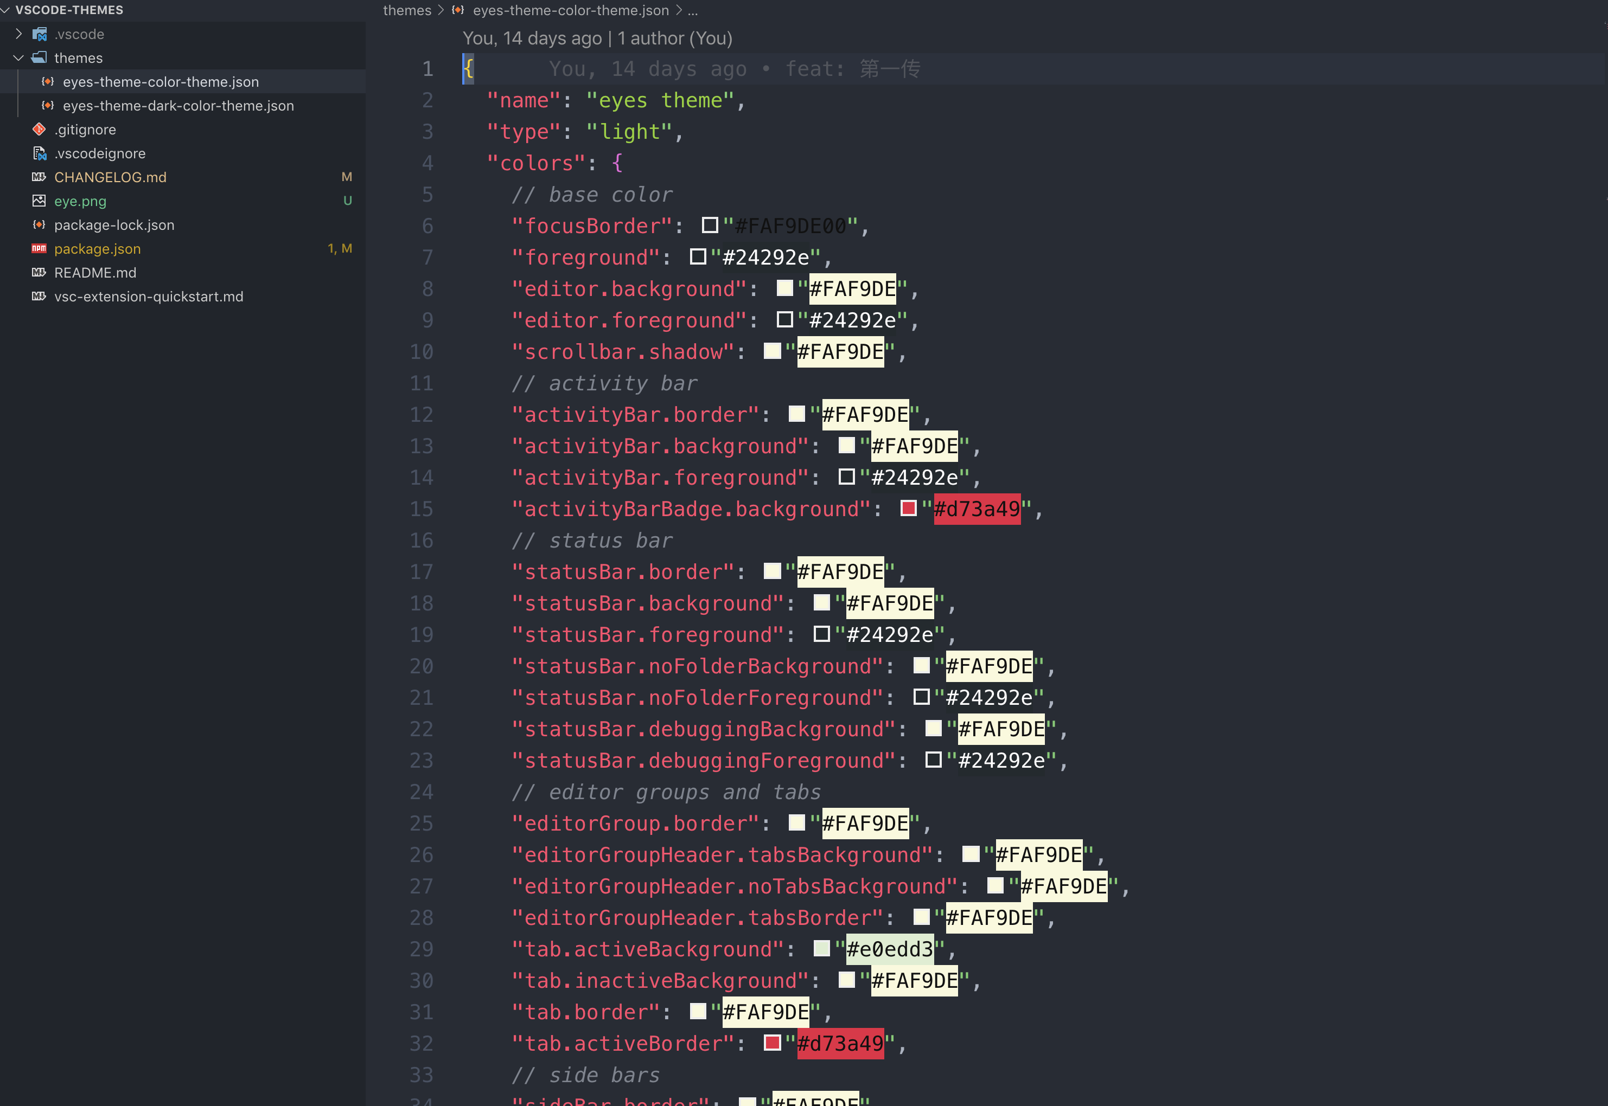Open red color swatch for activityBarBadge.background
Image resolution: width=1608 pixels, height=1106 pixels.
pyautogui.click(x=908, y=509)
